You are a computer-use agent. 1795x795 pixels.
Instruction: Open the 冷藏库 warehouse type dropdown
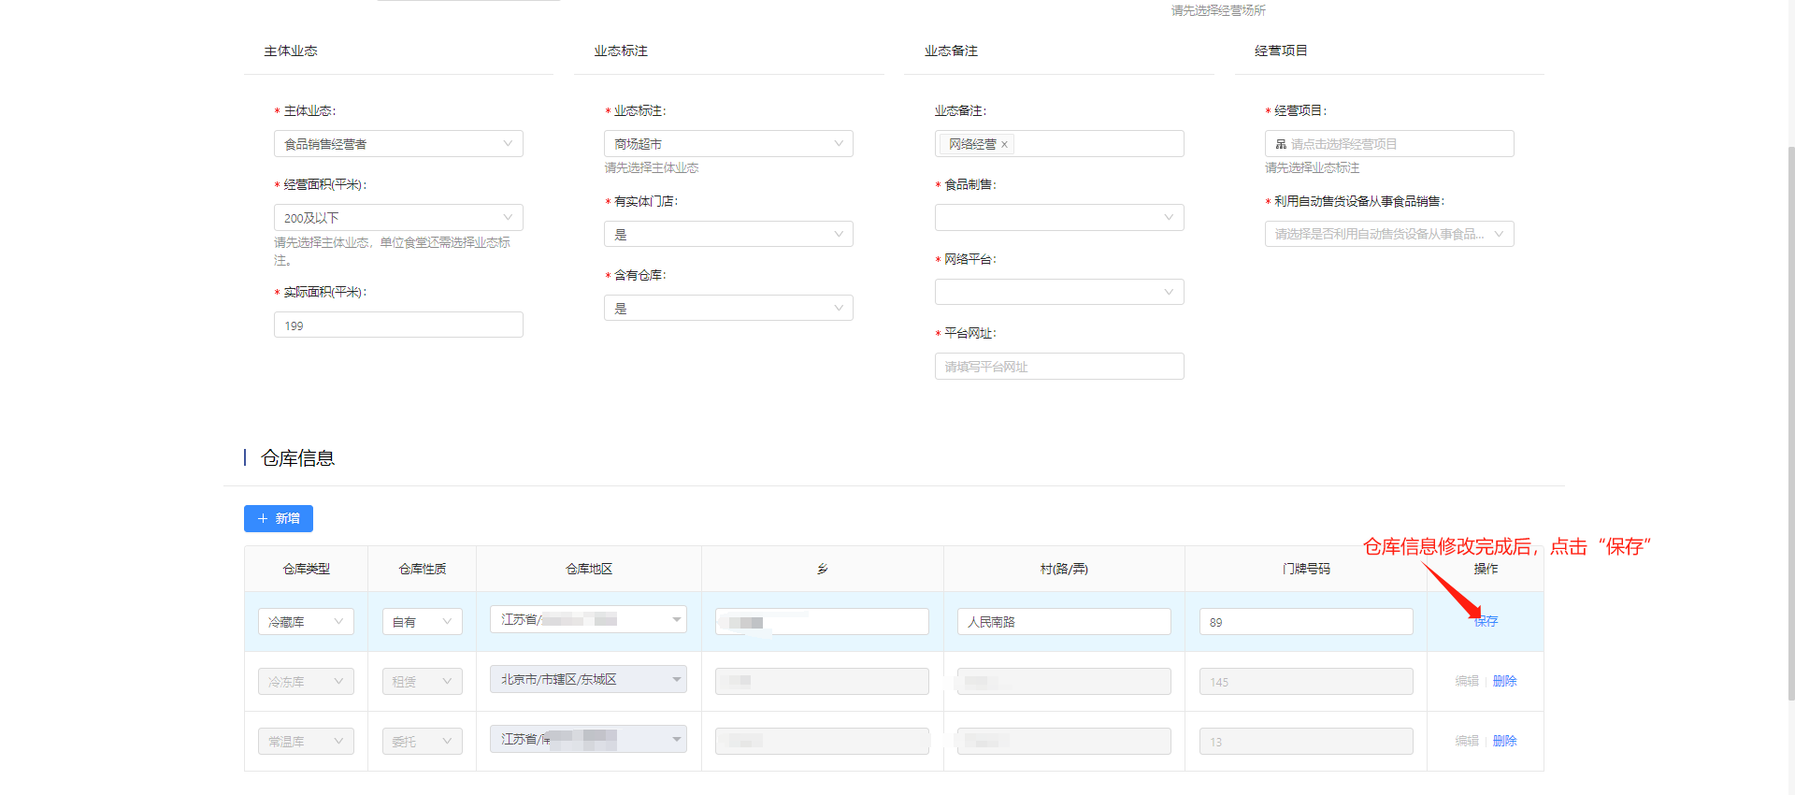click(x=306, y=622)
